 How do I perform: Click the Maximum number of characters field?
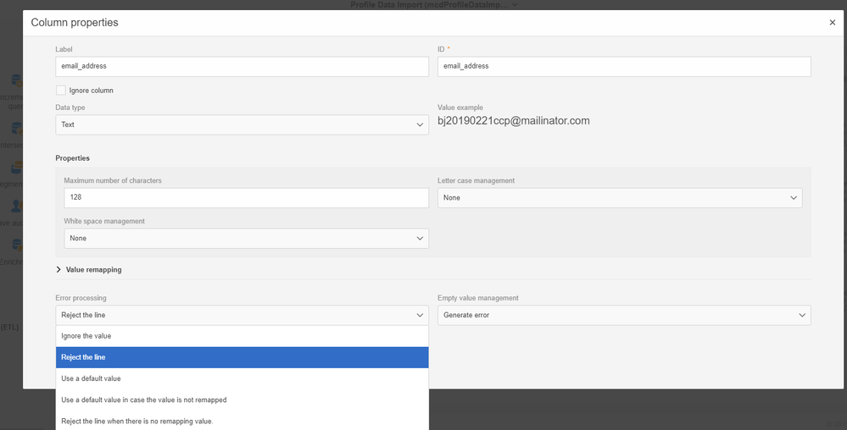pos(247,197)
